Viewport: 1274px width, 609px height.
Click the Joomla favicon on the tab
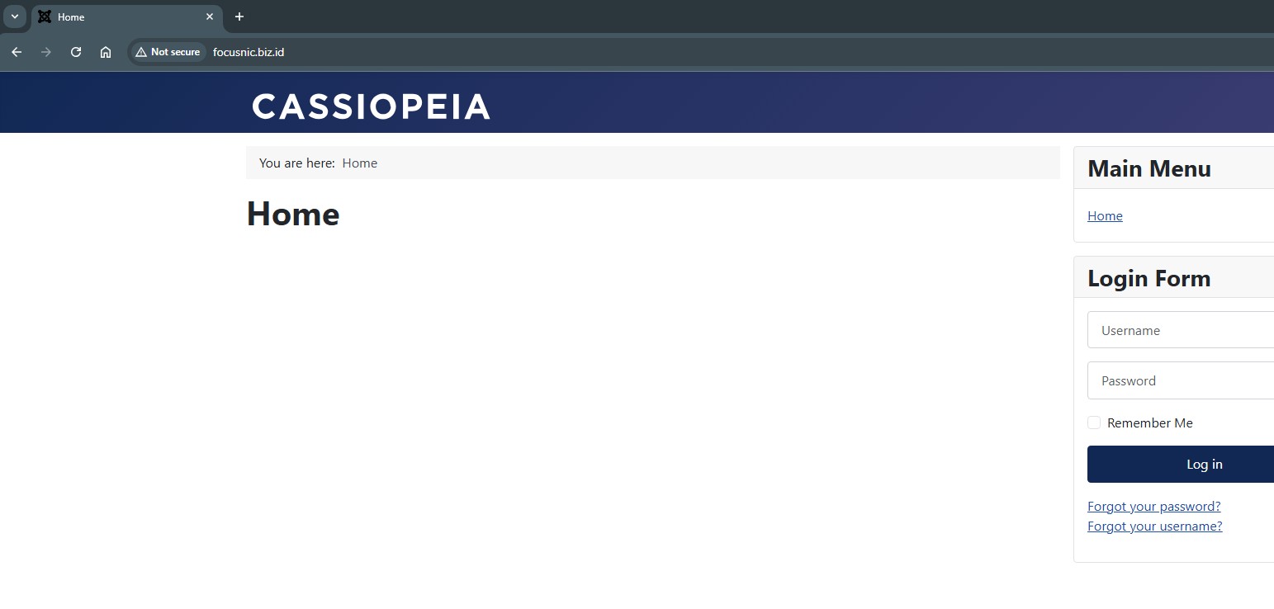pos(45,17)
